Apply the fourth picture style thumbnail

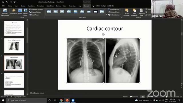69,11
